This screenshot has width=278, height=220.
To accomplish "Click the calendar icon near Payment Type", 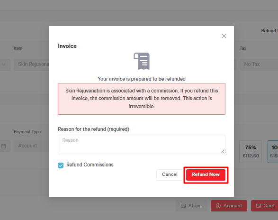I will pos(3,146).
